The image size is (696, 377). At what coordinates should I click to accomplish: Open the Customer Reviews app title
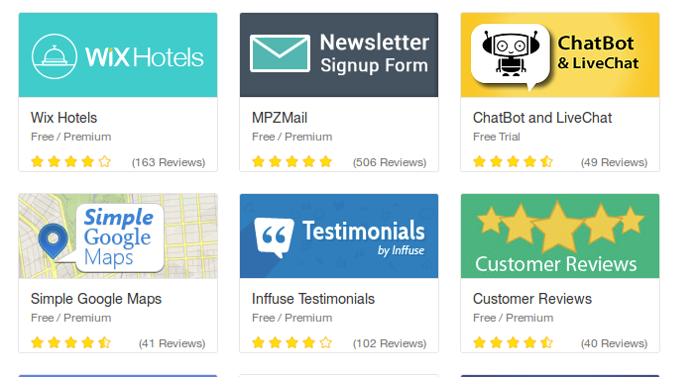532,299
